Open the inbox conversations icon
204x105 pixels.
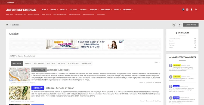[187, 9]
